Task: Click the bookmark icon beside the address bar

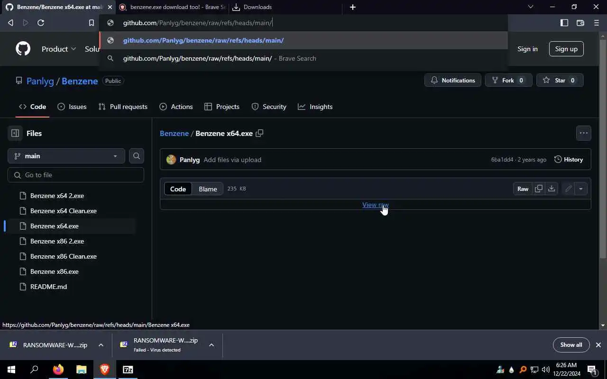Action: coord(91,23)
